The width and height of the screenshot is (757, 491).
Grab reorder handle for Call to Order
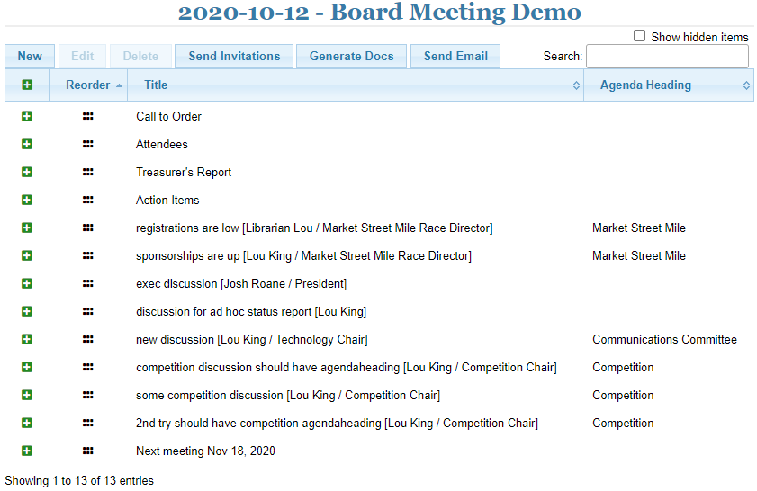point(88,116)
